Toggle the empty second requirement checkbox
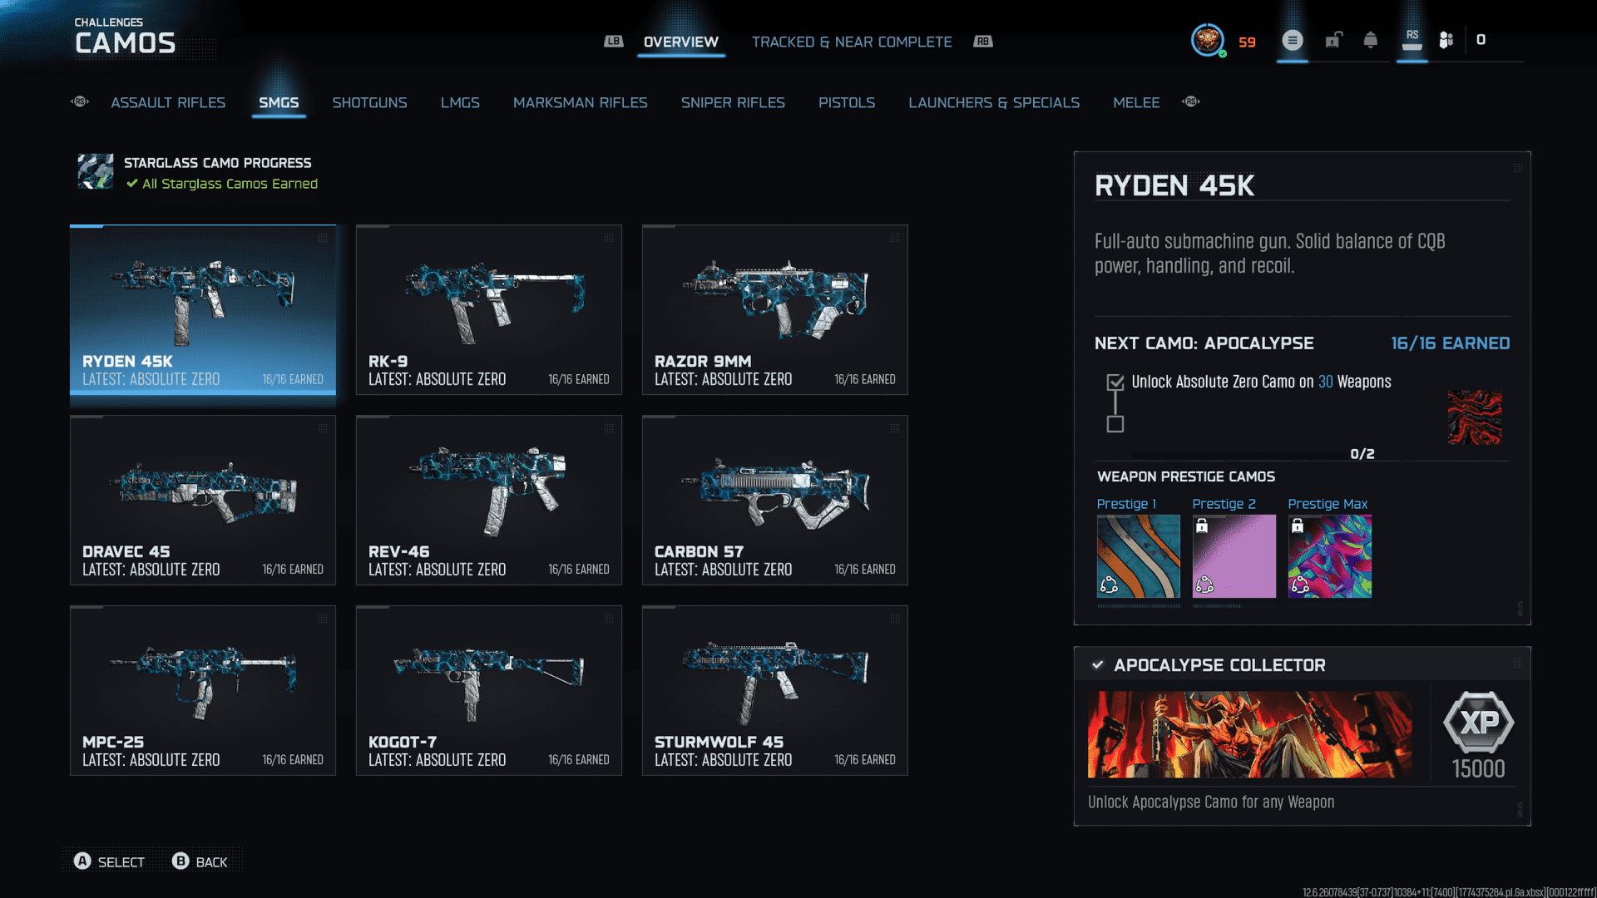Screen dimensions: 1597x898 (x=1115, y=425)
